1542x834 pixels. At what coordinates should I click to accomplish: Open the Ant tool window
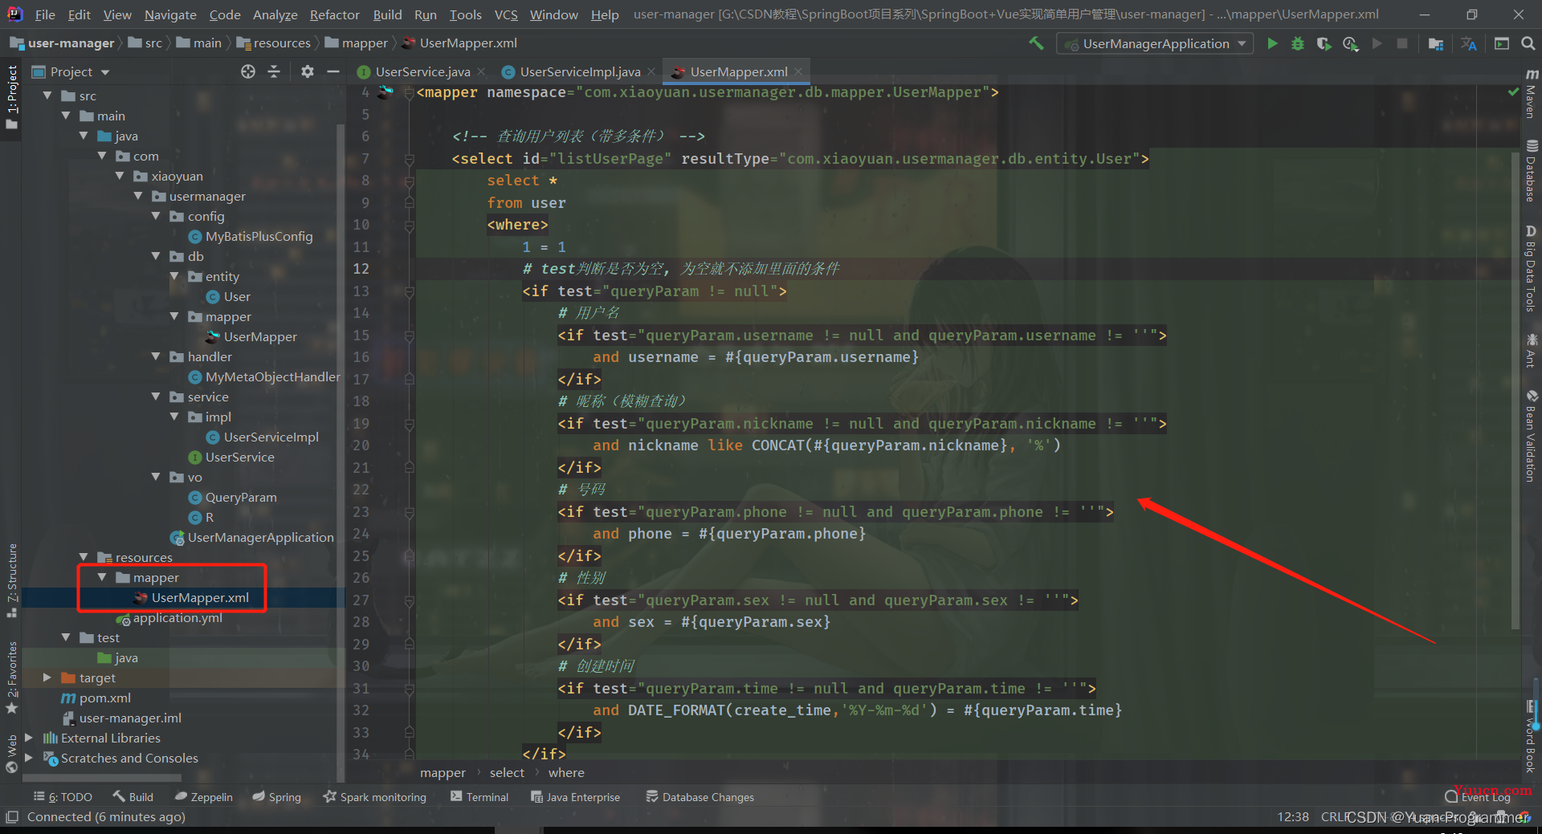tap(1531, 350)
